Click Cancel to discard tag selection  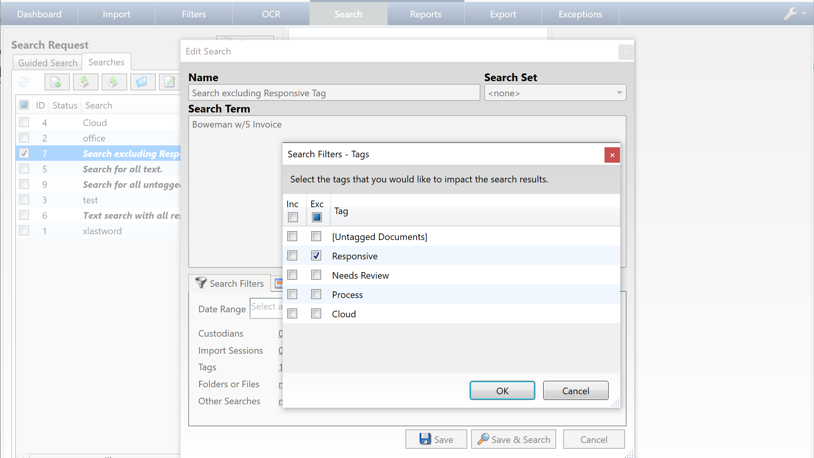coord(575,390)
